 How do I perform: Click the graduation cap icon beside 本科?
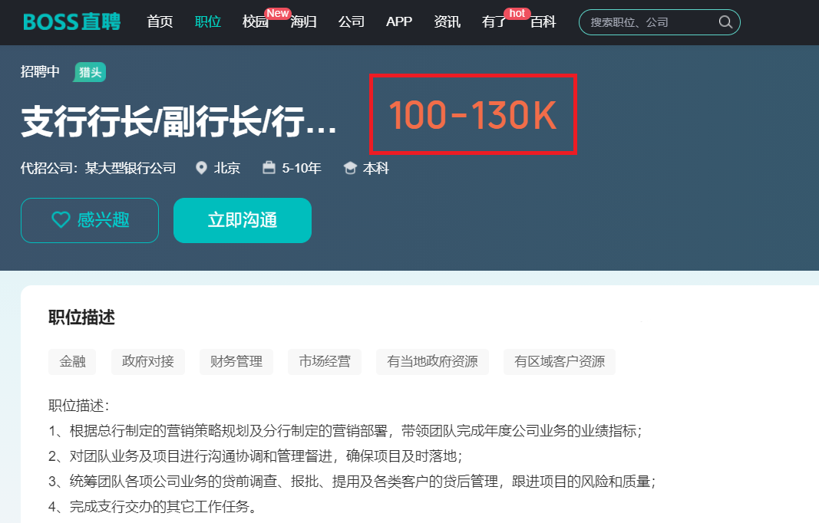350,168
